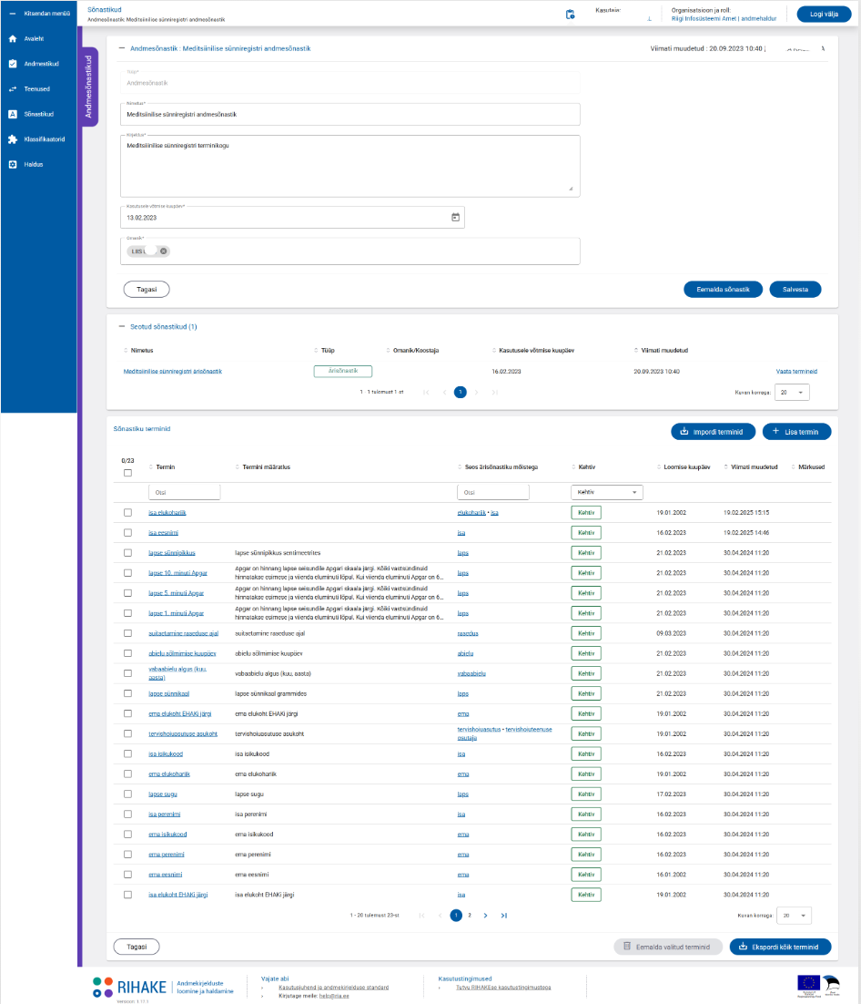Click the Avaleht home icon in sidebar

coord(13,39)
